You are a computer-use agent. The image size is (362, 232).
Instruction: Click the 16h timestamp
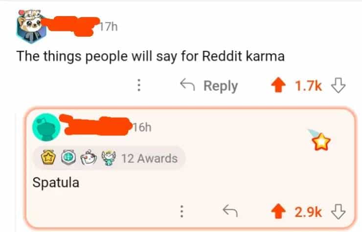(x=142, y=127)
